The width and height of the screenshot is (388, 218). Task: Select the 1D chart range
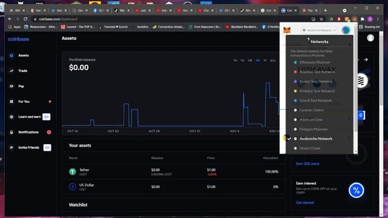(x=242, y=61)
